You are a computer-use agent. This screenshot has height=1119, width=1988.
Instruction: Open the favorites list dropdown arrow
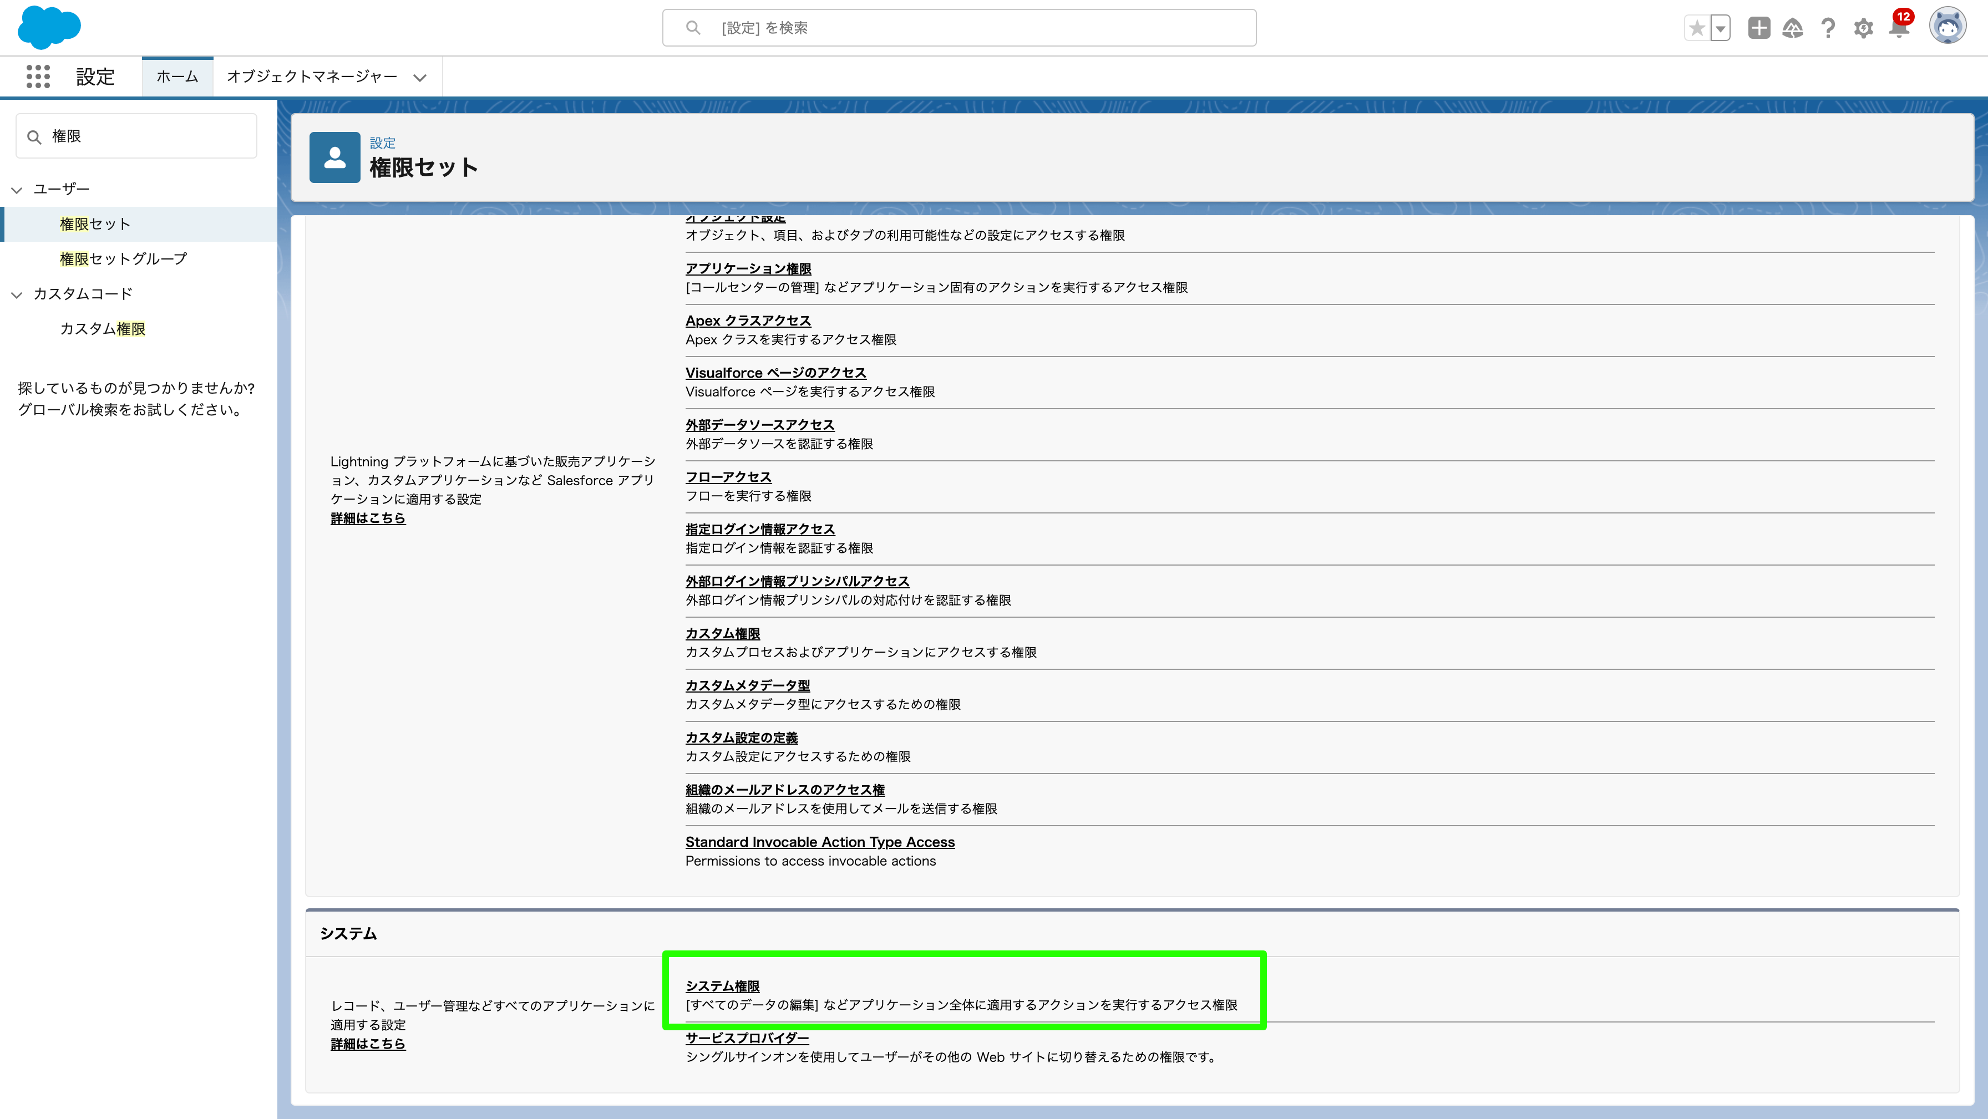point(1720,28)
